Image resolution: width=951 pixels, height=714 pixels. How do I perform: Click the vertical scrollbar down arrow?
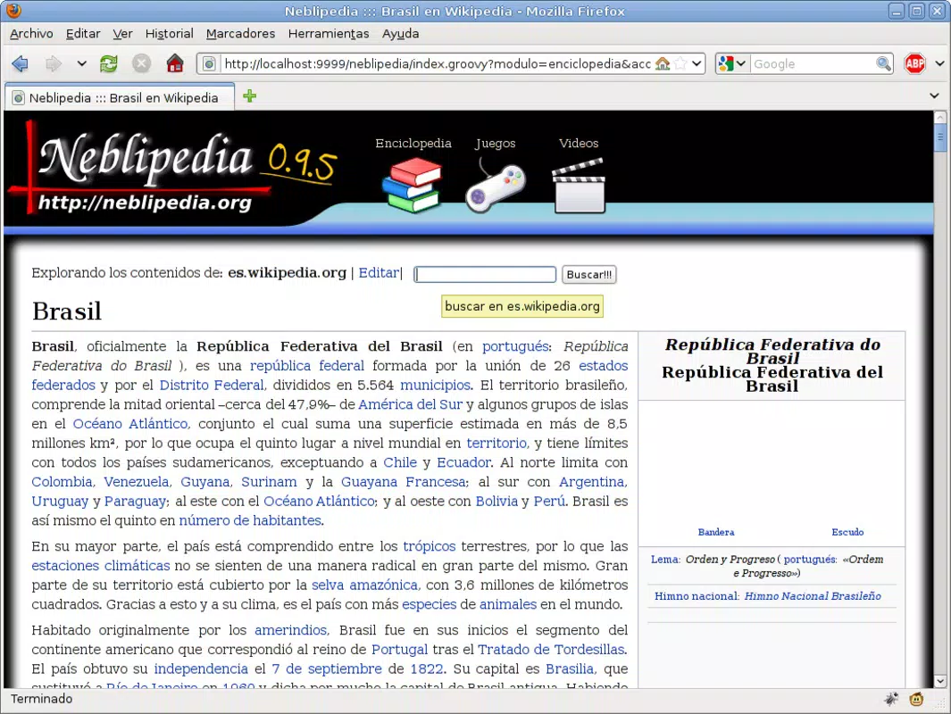click(x=940, y=681)
